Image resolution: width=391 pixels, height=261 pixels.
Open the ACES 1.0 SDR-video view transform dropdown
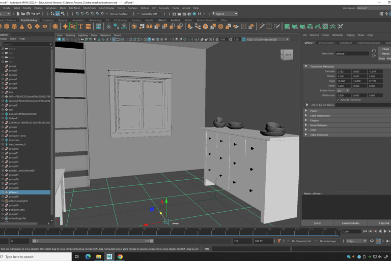(268, 40)
